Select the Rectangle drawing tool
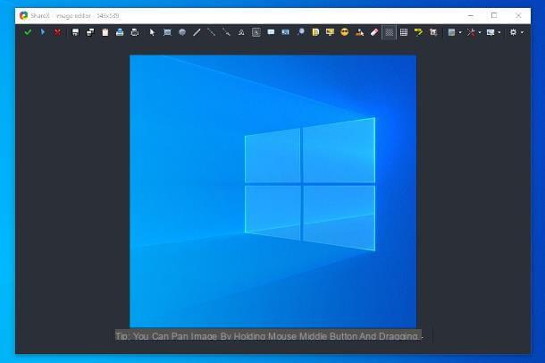The image size is (545, 363). [x=167, y=32]
